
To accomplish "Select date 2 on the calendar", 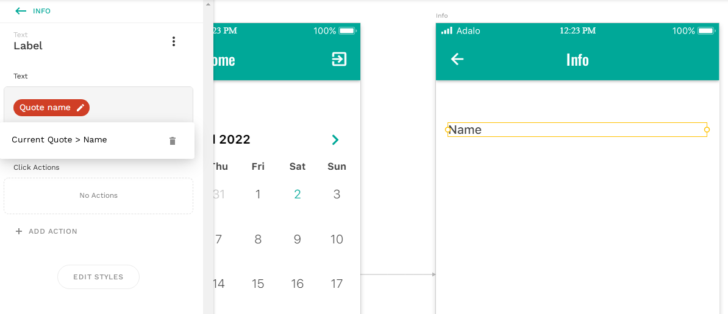I will pos(297,195).
